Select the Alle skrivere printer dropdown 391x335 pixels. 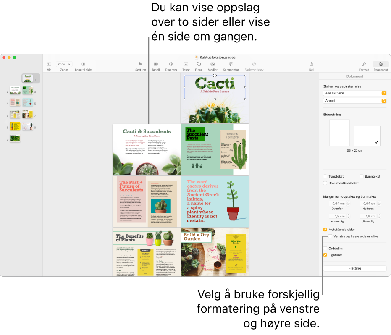coord(354,93)
